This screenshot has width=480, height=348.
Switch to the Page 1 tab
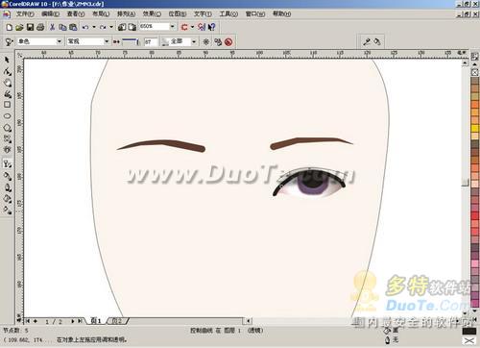pos(96,320)
